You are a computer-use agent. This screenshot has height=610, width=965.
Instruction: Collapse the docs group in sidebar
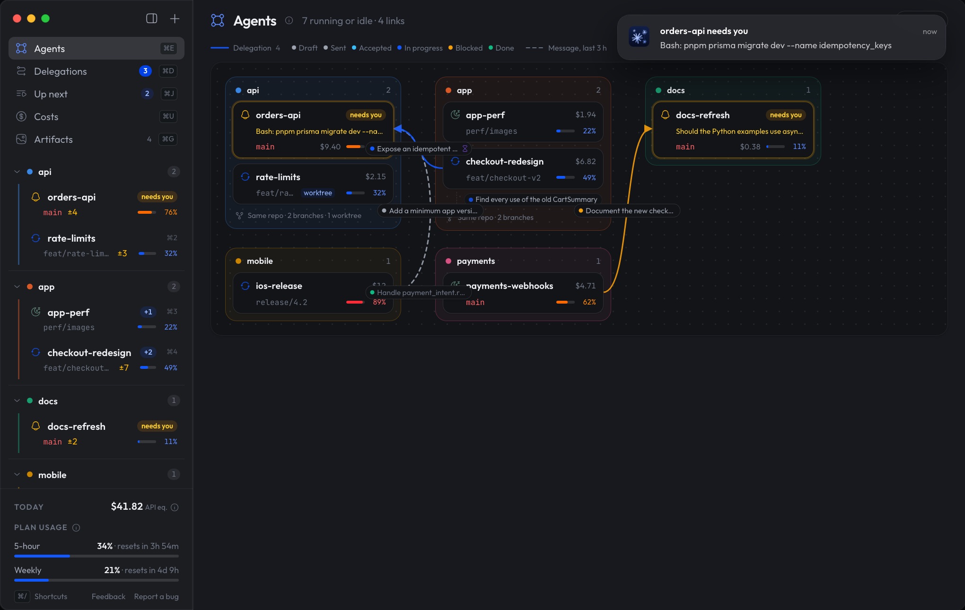coord(17,401)
